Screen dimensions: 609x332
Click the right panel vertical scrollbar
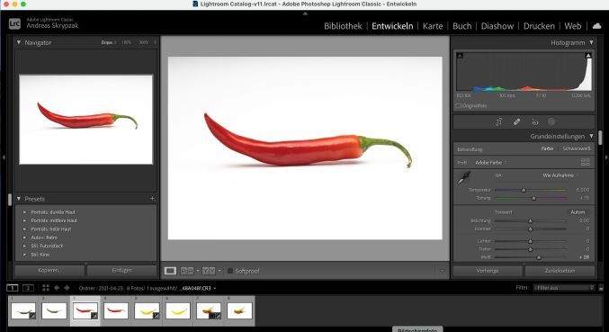(601, 138)
